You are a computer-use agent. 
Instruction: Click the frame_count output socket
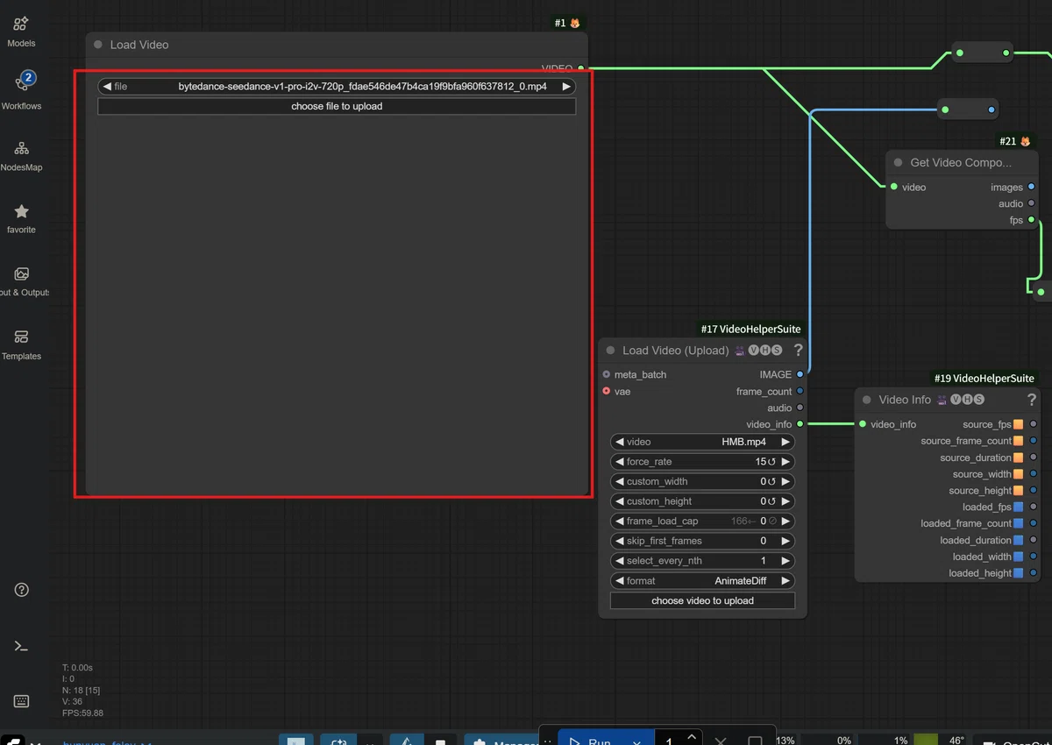pos(800,392)
